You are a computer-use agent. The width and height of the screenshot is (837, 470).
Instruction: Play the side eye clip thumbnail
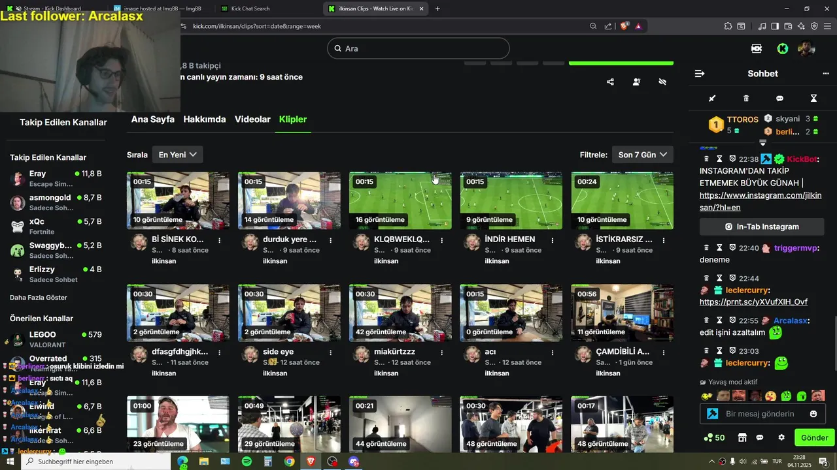289,313
